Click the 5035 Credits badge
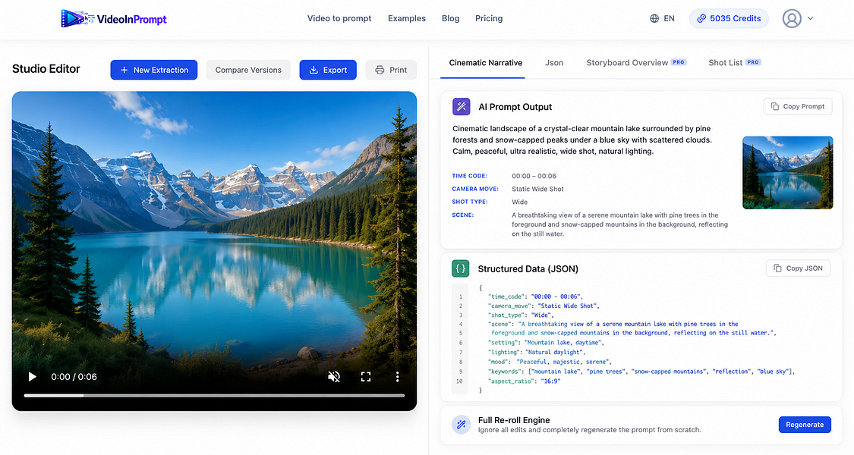 click(x=729, y=18)
